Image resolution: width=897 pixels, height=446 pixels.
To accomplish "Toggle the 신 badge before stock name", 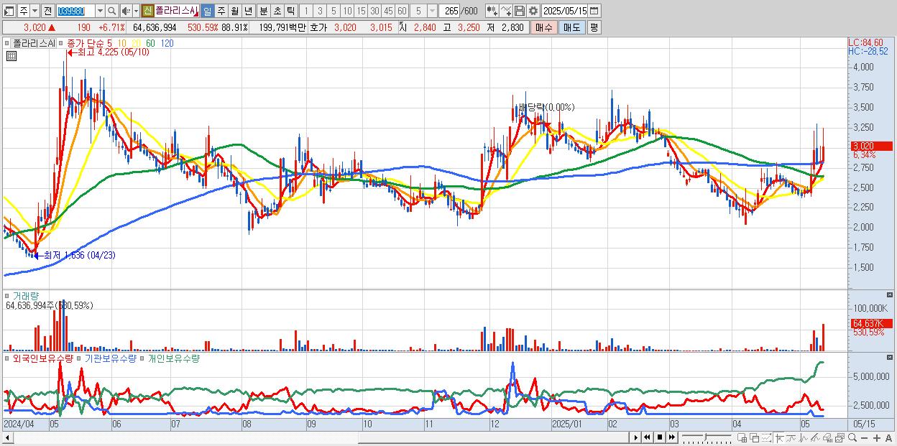I will 147,11.
